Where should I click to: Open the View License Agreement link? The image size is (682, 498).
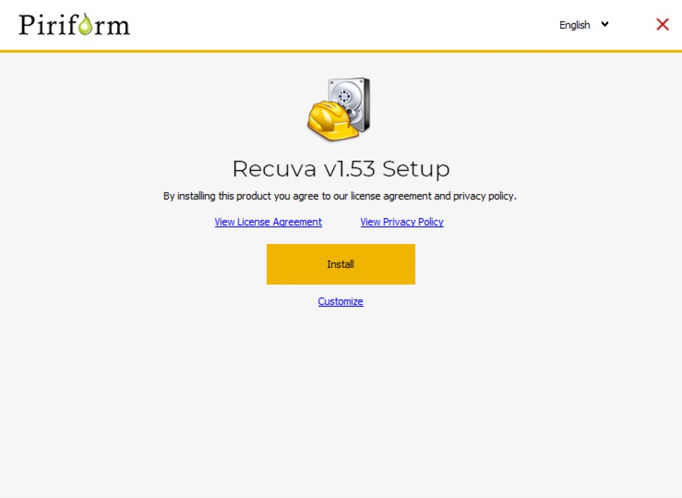[x=268, y=221]
